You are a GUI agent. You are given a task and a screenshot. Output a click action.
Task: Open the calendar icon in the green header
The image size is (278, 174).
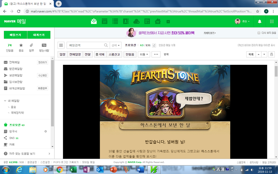coord(104,21)
